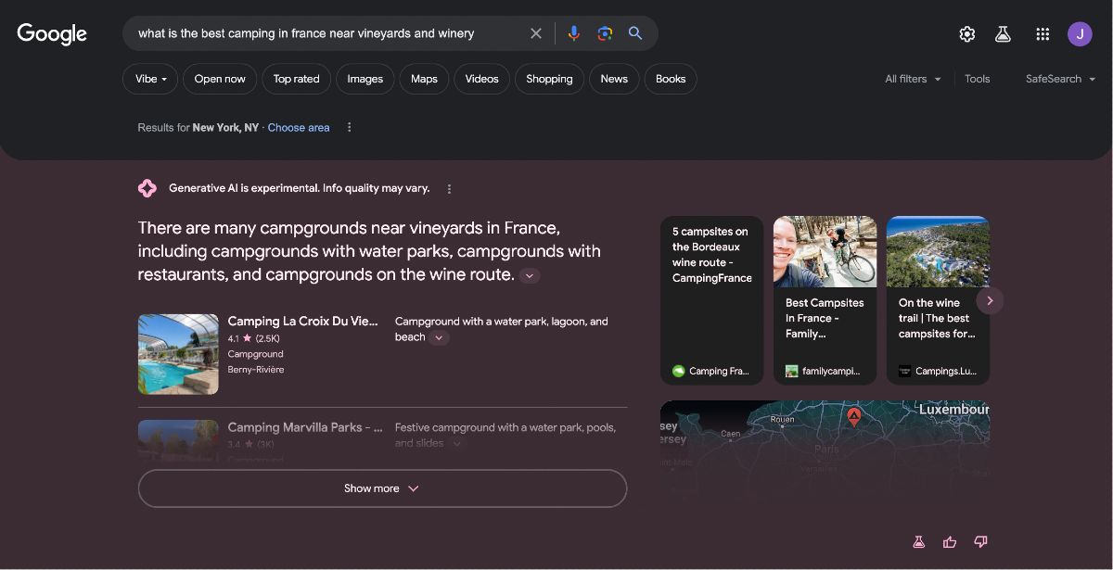This screenshot has width=1113, height=570.
Task: Click the pink Labs flask feedback icon
Action: click(918, 542)
